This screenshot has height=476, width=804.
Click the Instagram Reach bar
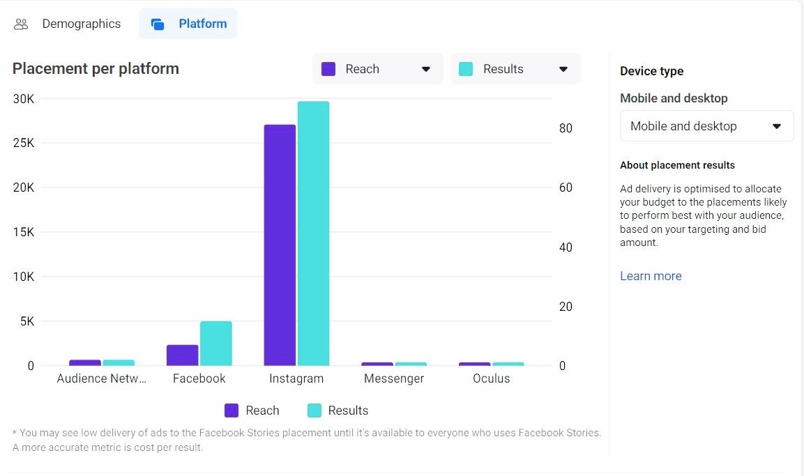(x=280, y=245)
